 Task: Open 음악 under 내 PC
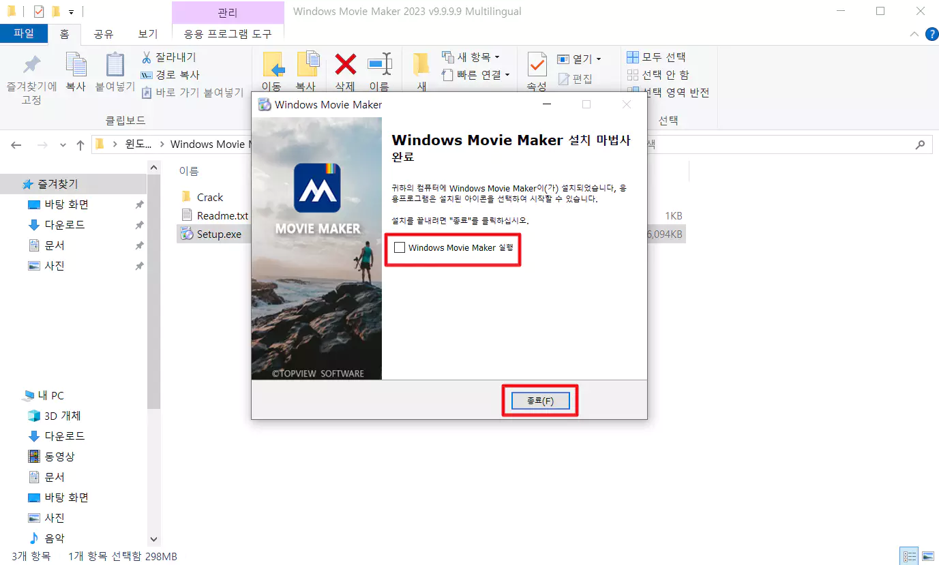pos(55,538)
